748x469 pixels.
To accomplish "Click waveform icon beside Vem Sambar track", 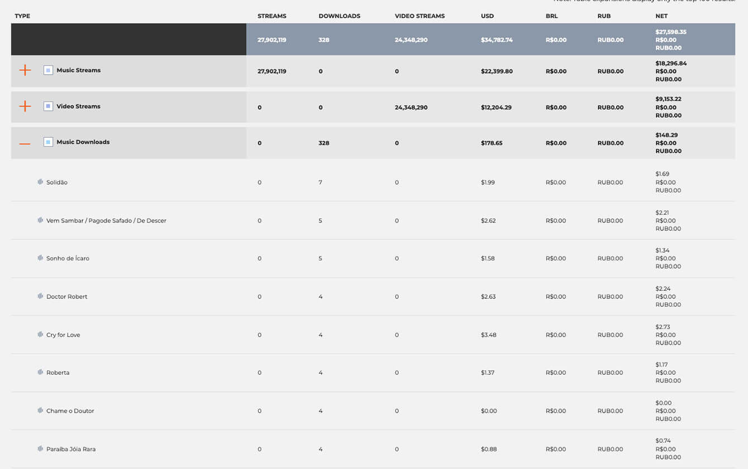I will point(40,220).
